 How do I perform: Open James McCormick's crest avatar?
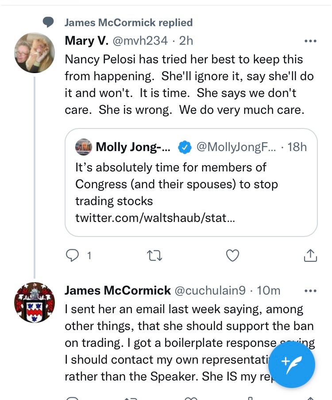35,303
